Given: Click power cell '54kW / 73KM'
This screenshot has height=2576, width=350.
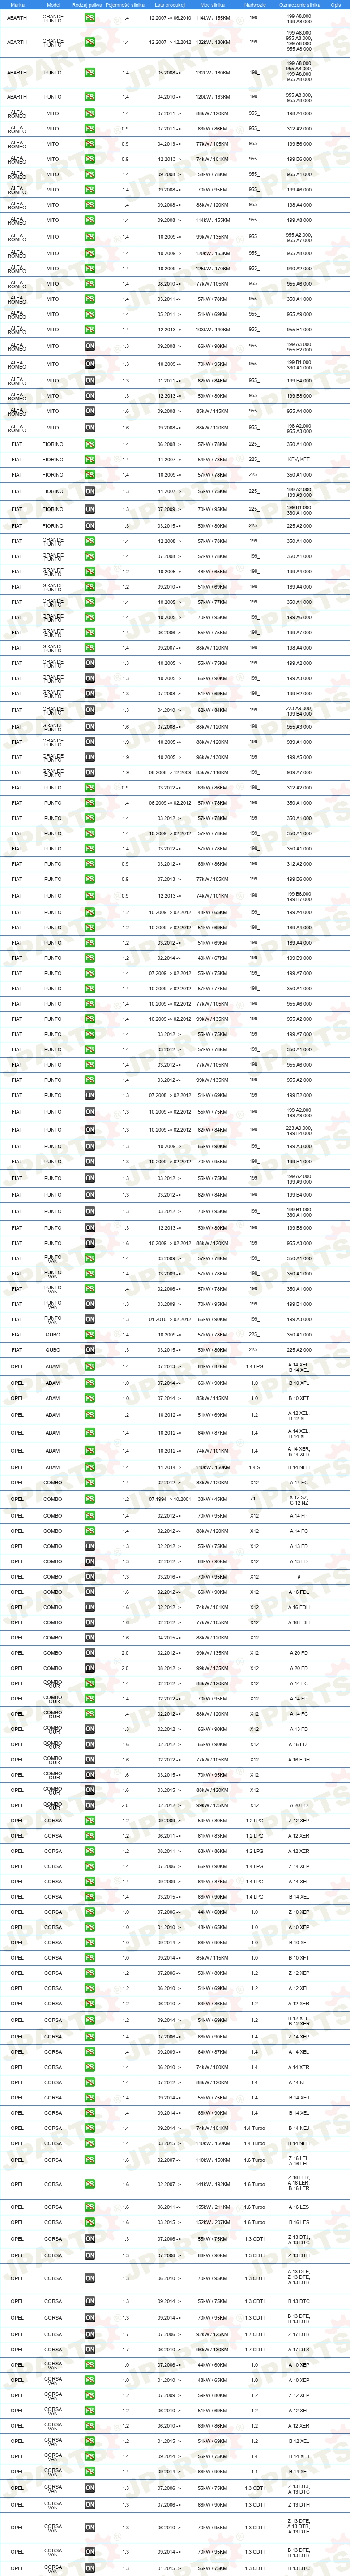Looking at the screenshot, I should point(213,459).
